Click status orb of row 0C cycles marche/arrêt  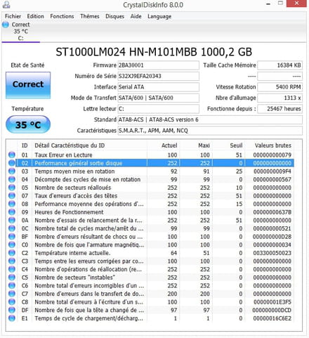coord(12,228)
